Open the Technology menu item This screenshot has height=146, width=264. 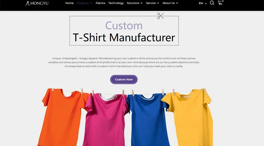(116, 3)
